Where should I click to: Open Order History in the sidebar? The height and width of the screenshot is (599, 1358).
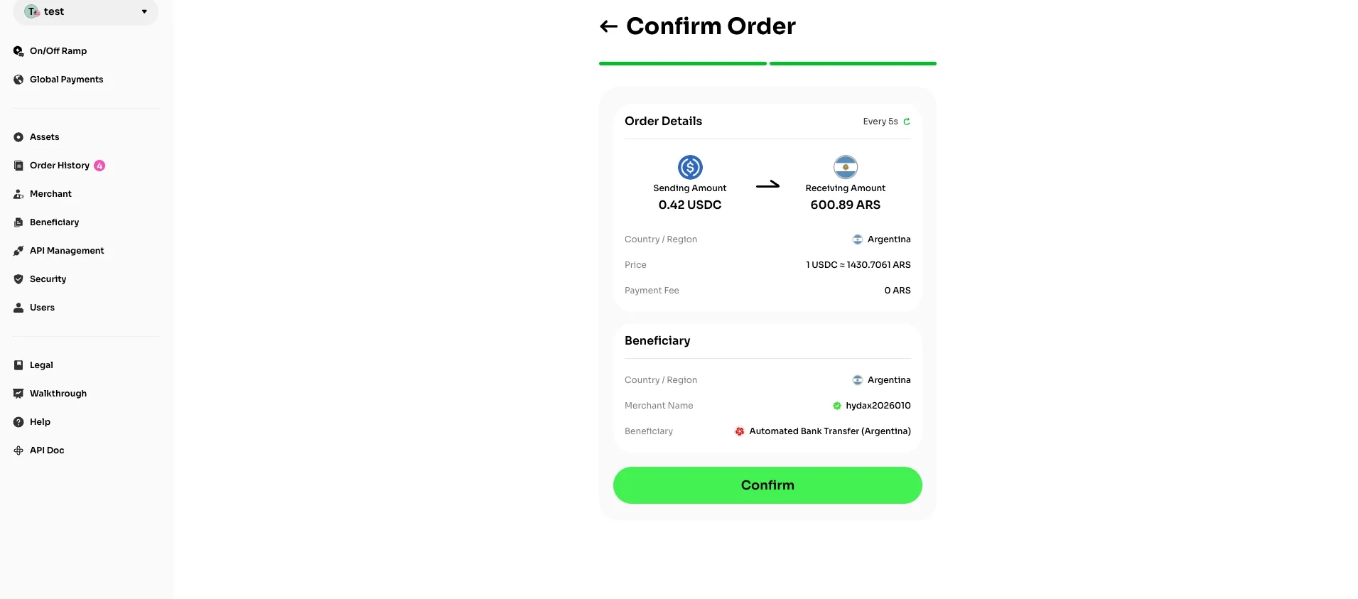[x=51, y=166]
